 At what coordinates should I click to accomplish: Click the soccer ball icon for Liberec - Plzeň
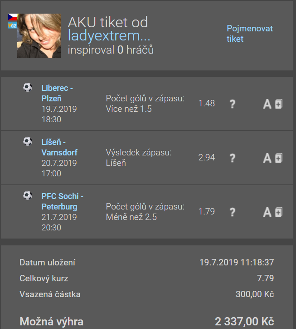point(28,87)
